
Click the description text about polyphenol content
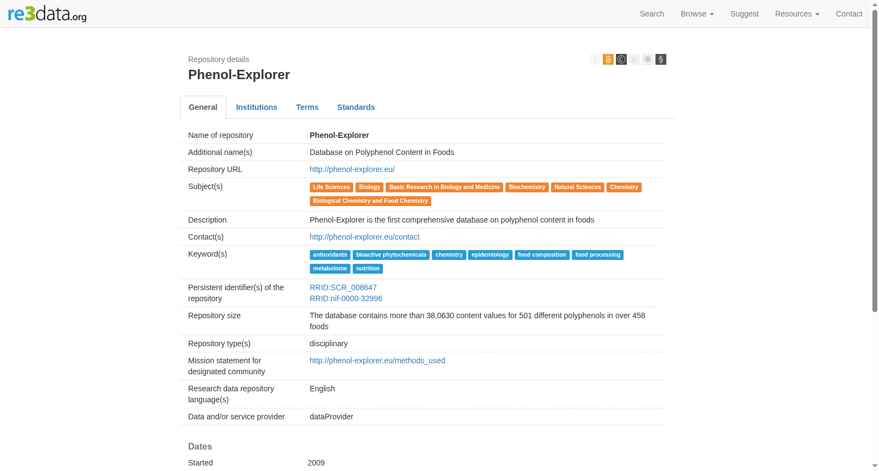coord(452,220)
